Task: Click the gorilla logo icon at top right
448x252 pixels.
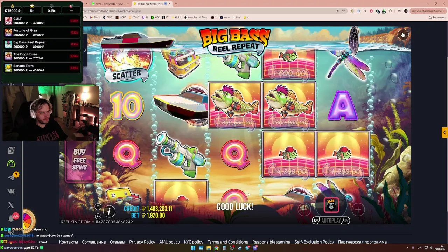Action: (x=403, y=34)
